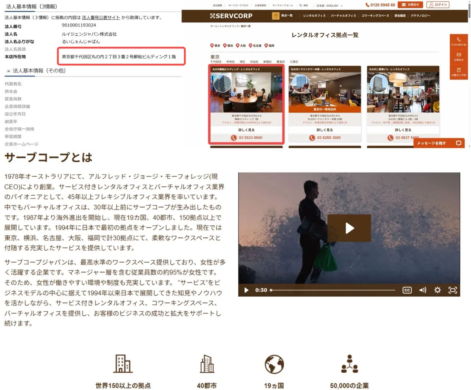Open 会社概要 top link

pyautogui.click(x=217, y=6)
